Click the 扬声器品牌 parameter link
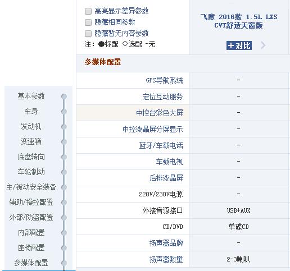This screenshot has width=290, height=271. coord(166,243)
